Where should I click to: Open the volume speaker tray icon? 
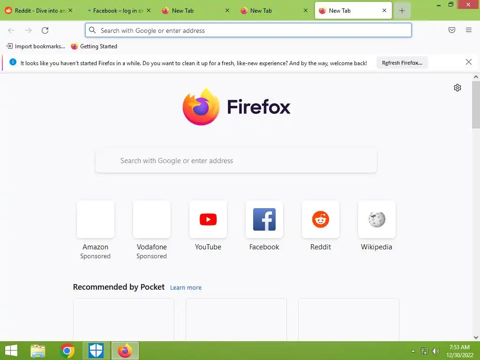tap(436, 351)
